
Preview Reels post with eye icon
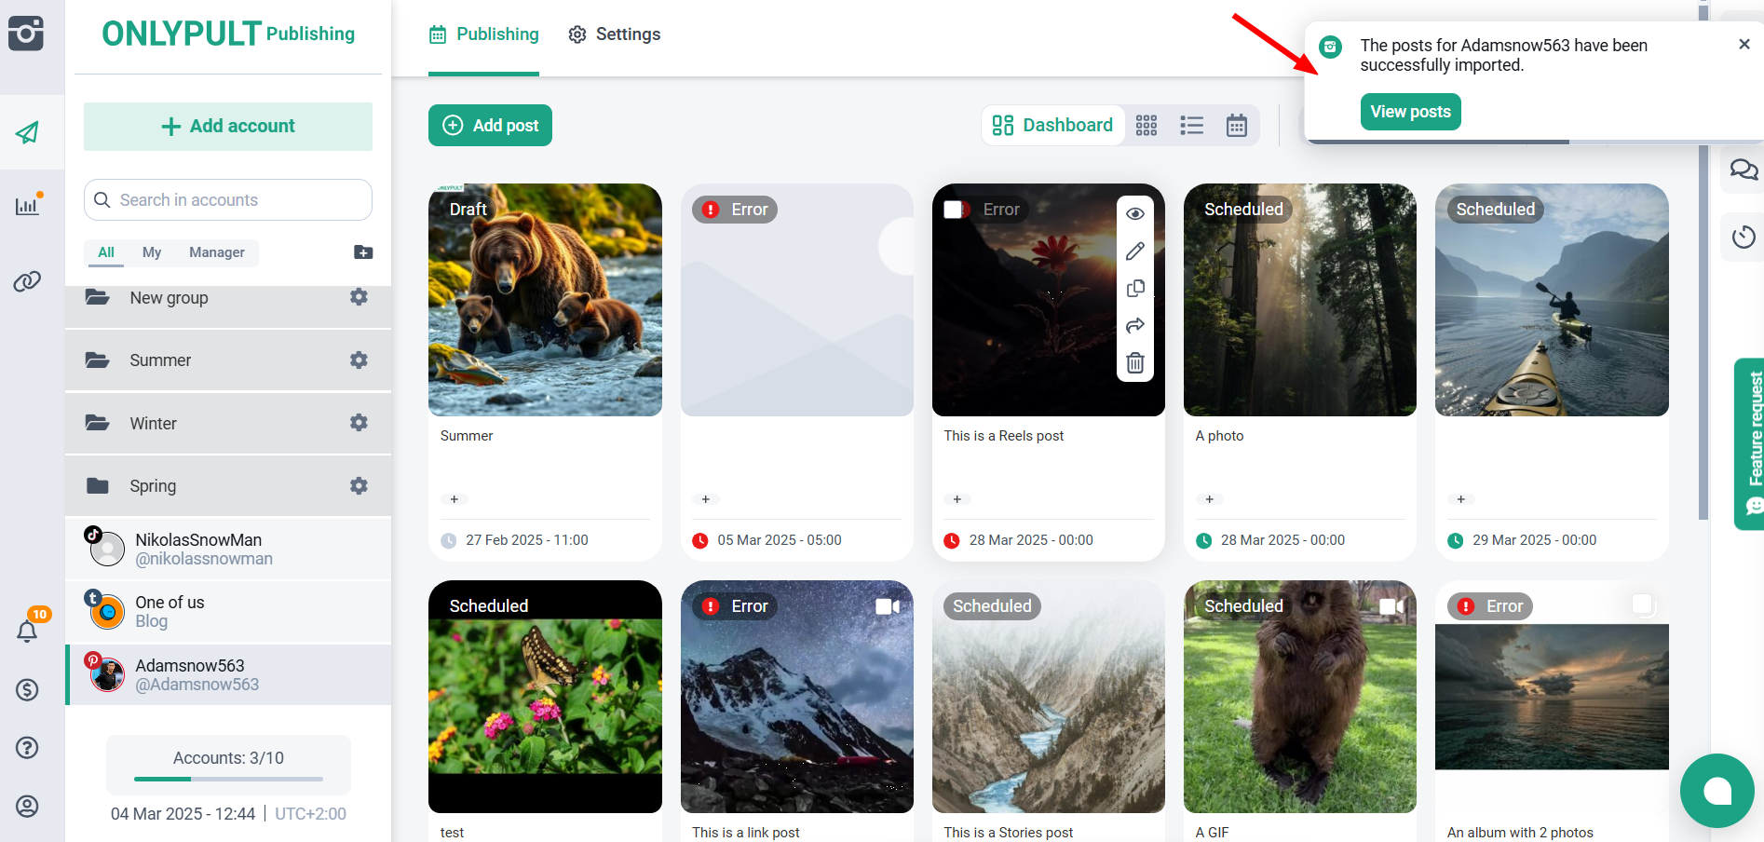click(x=1134, y=214)
